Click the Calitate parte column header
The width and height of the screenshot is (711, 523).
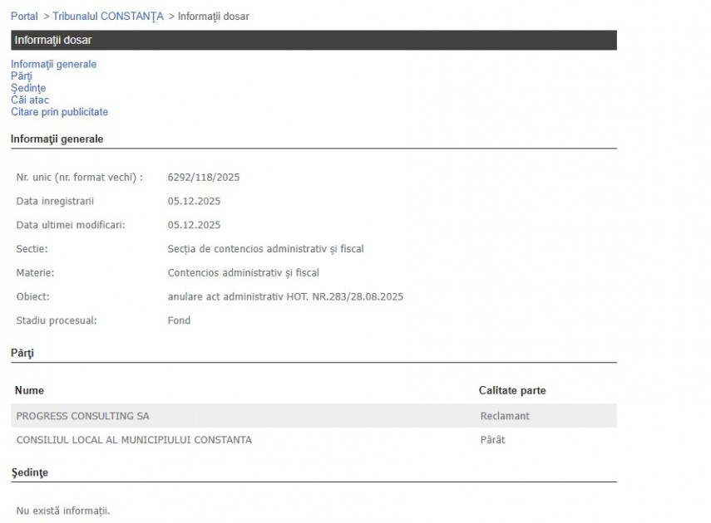[512, 390]
